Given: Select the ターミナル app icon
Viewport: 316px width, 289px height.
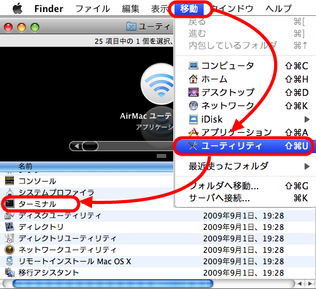Looking at the screenshot, I should click(10, 204).
